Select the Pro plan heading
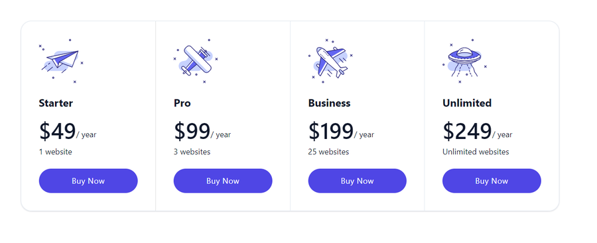Viewport: 597px width, 243px height. click(182, 103)
